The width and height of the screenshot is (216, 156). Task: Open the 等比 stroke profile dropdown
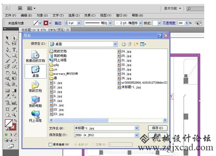pos(110,23)
